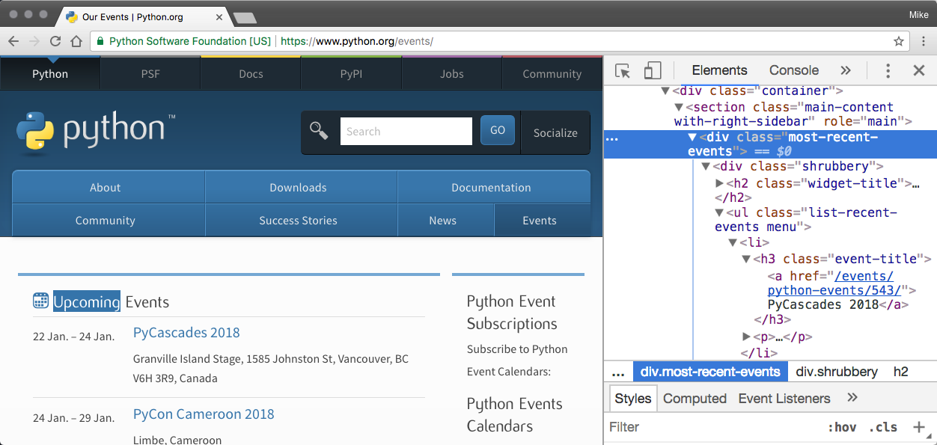Toggle the .cls class editor button

[883, 427]
